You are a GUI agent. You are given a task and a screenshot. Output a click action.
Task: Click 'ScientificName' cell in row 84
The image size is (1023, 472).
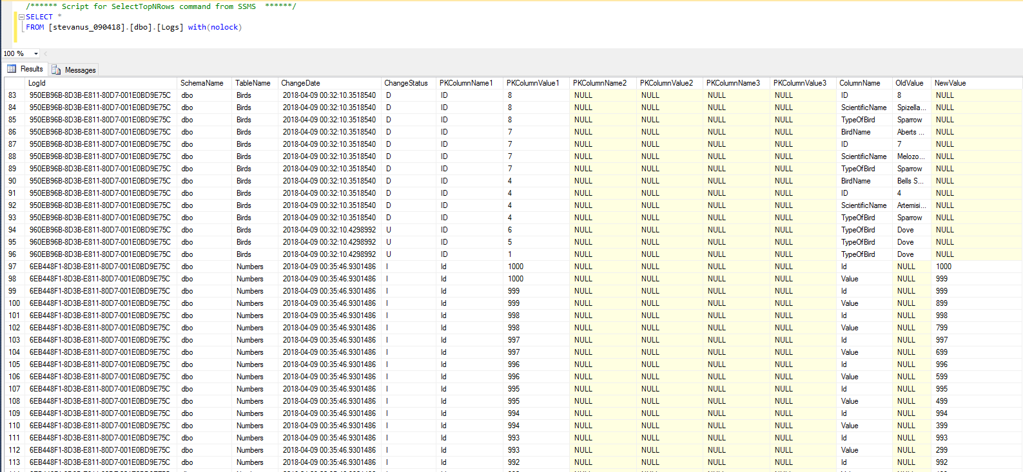[864, 108]
